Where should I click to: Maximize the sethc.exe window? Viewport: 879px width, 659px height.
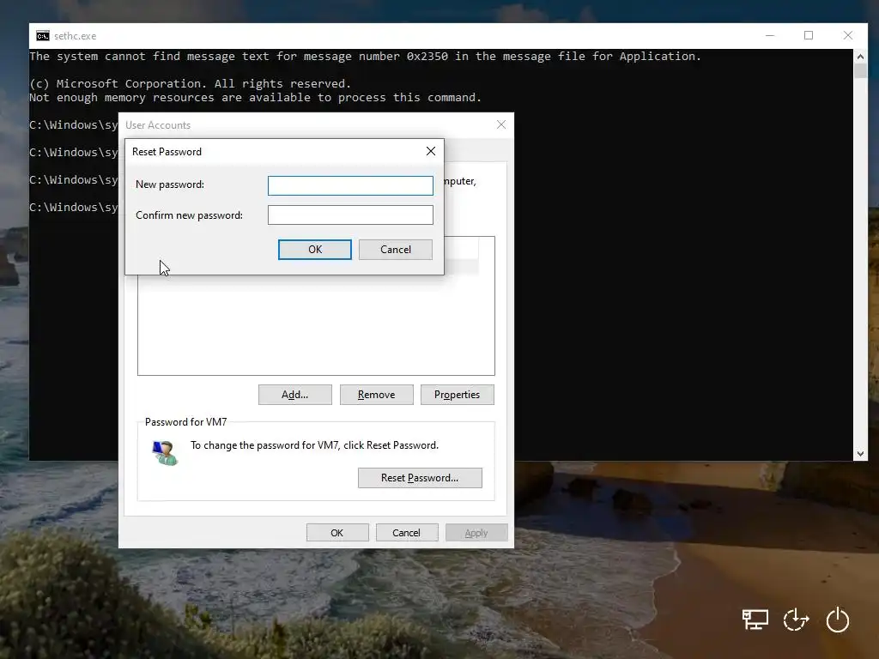tap(809, 35)
